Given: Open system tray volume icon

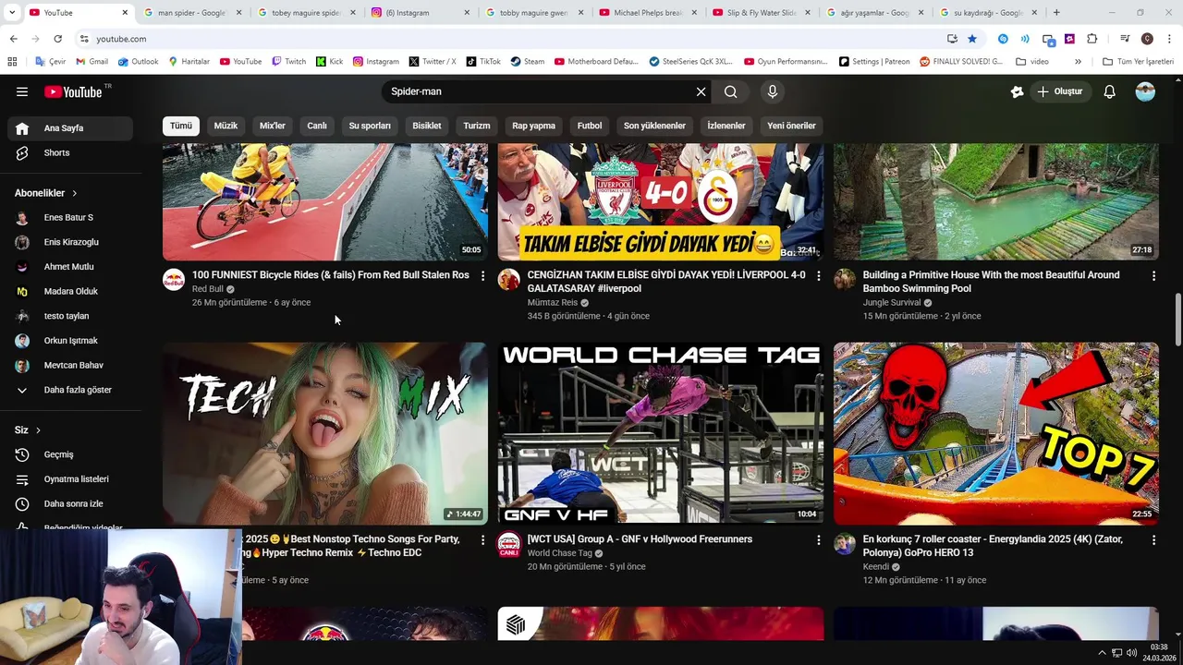Looking at the screenshot, I should (1131, 653).
